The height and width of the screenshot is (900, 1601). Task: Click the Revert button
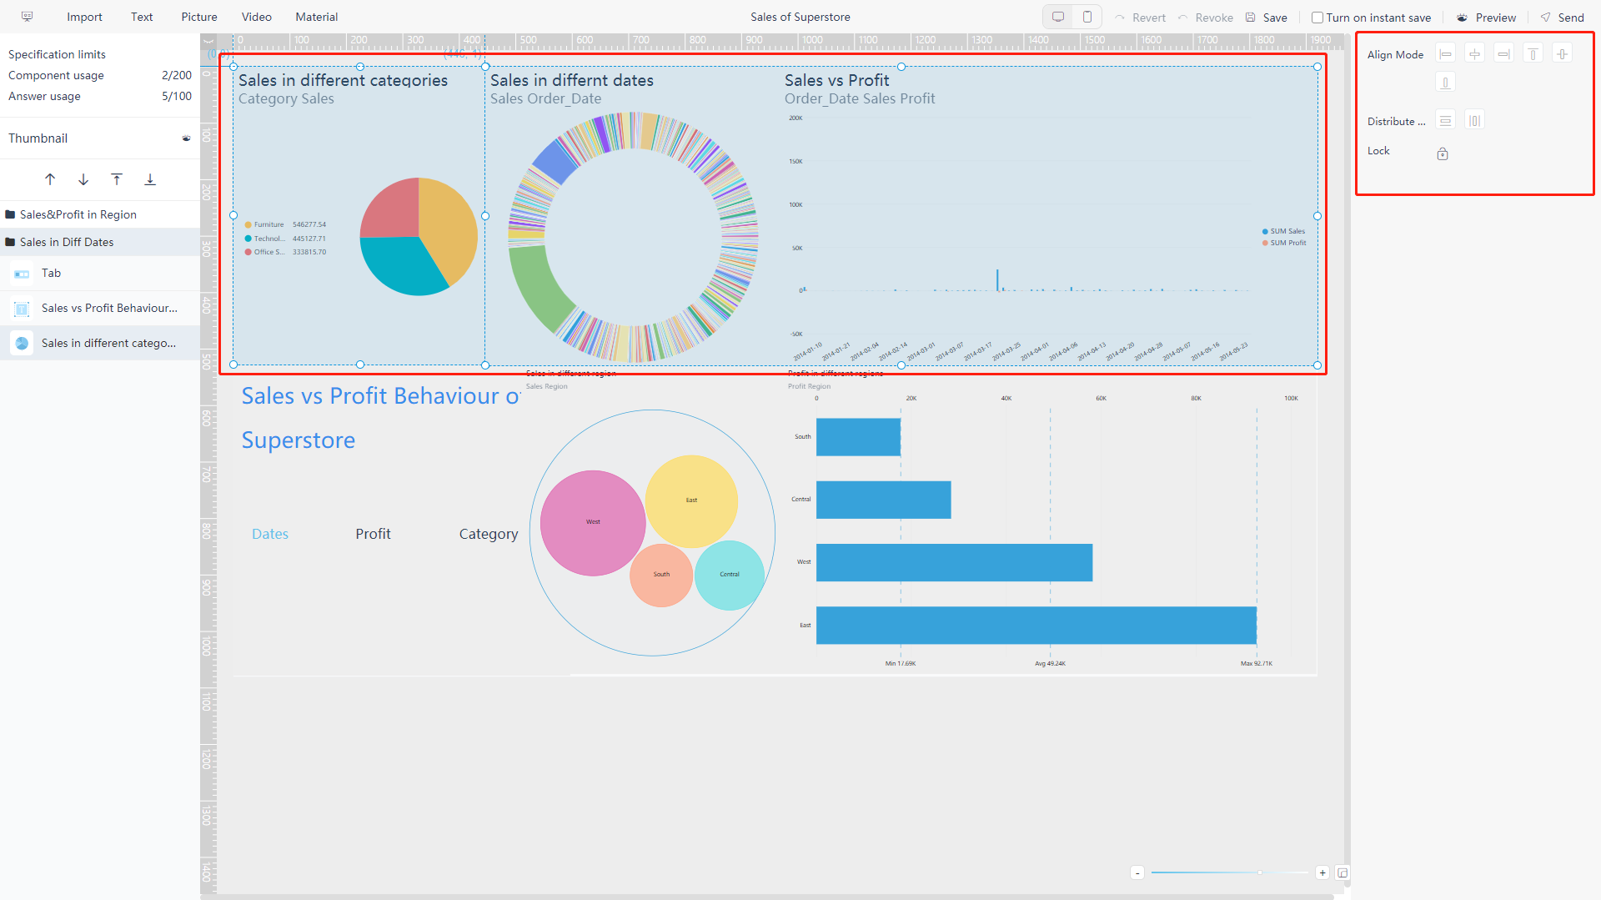(1141, 18)
